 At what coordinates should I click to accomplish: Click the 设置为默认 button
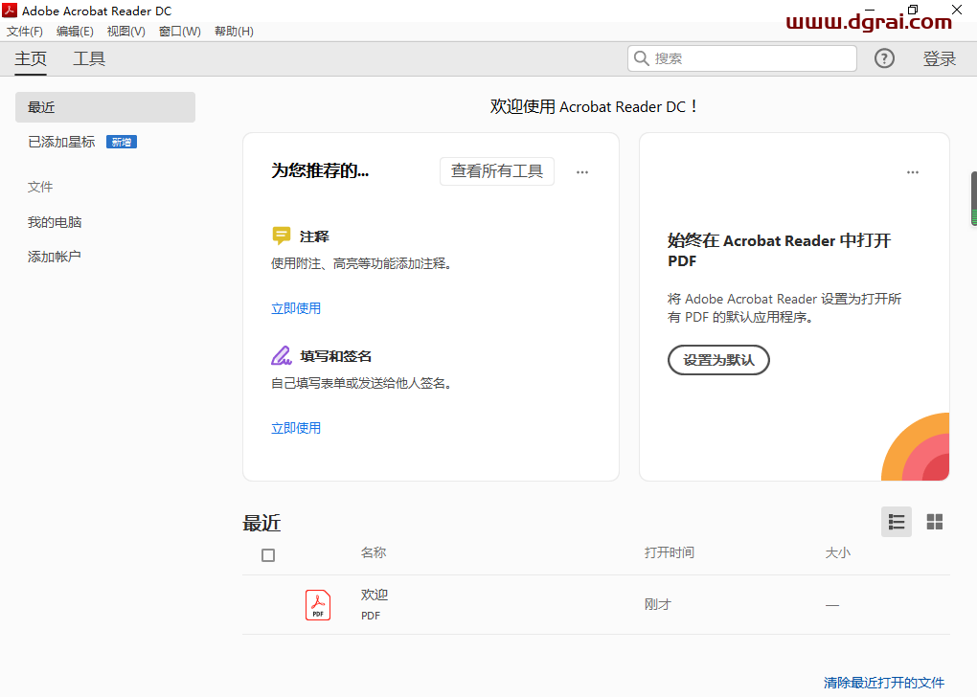[x=718, y=360]
